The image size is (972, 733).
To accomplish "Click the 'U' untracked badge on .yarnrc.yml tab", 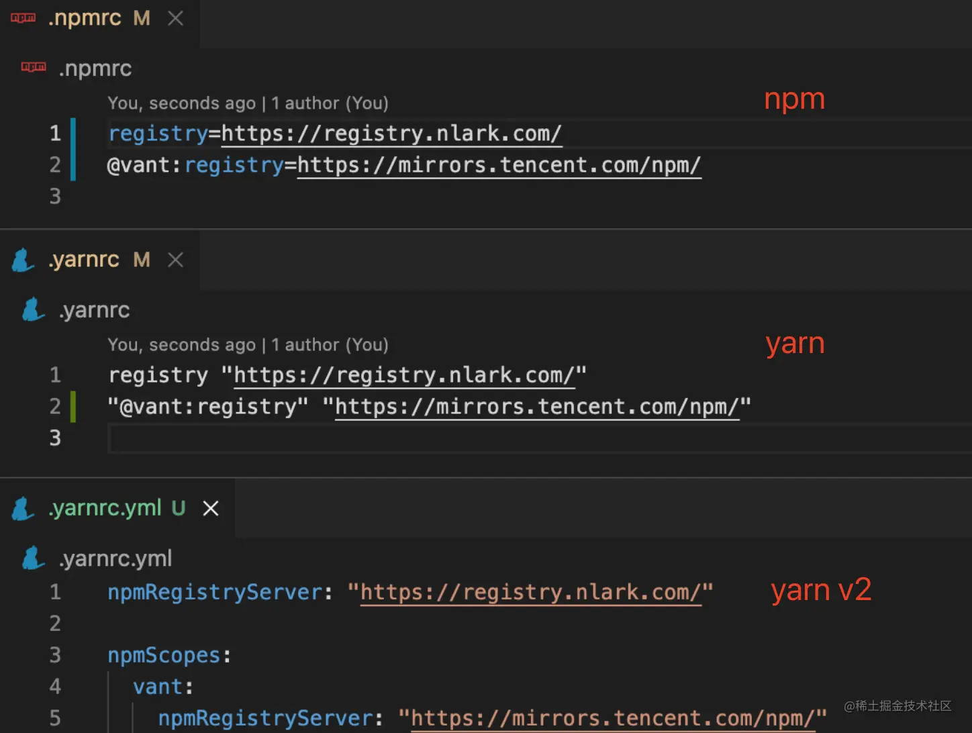I will tap(178, 508).
